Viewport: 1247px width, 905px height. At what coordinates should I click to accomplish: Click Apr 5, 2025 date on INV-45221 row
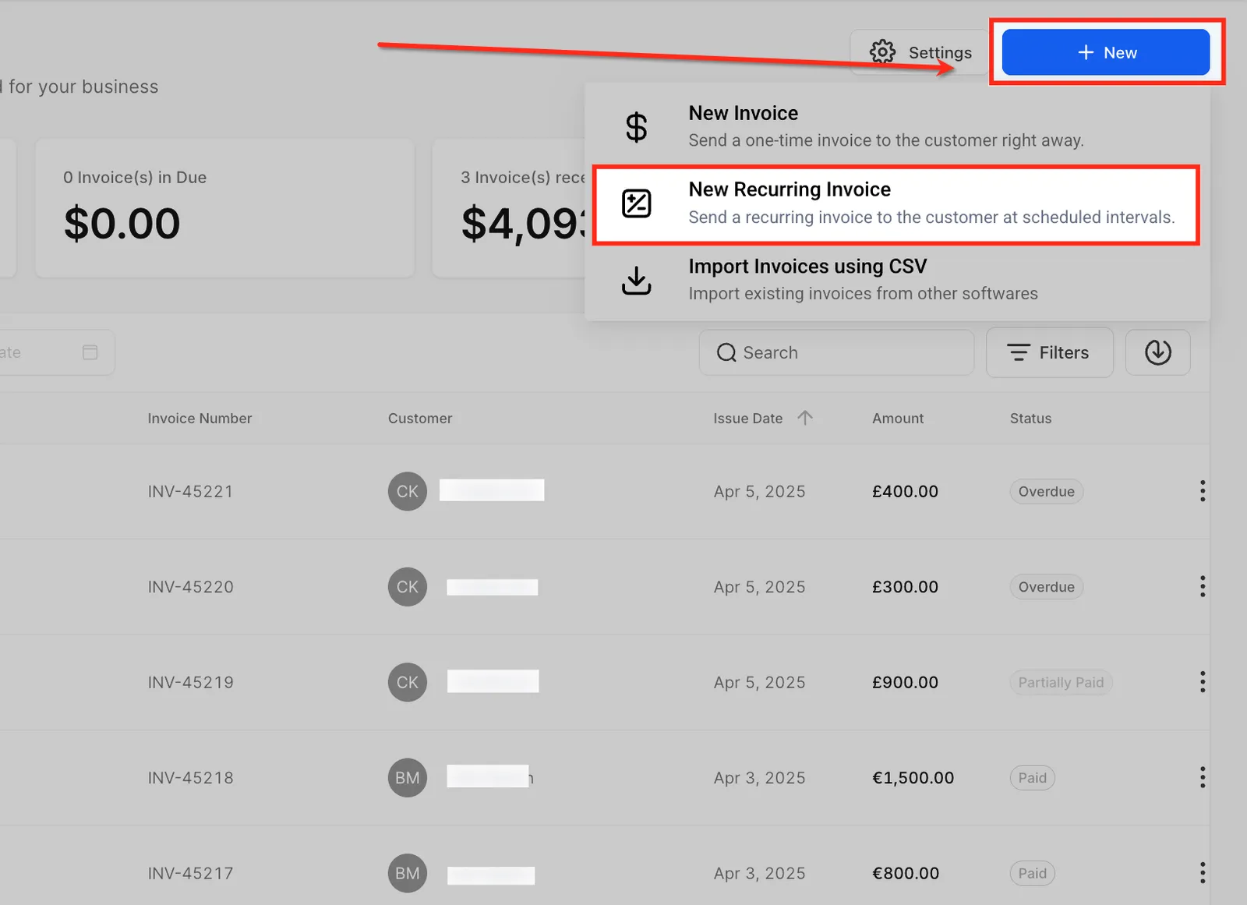coord(760,492)
